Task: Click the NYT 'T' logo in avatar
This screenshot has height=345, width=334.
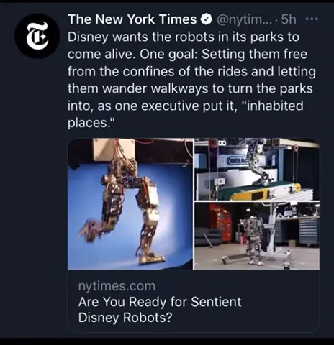Action: 37,36
